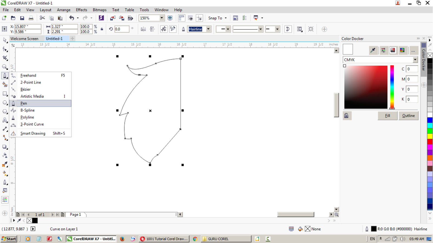Open the zoom level 150% dropdown
Image resolution: width=433 pixels, height=243 pixels.
(162, 18)
